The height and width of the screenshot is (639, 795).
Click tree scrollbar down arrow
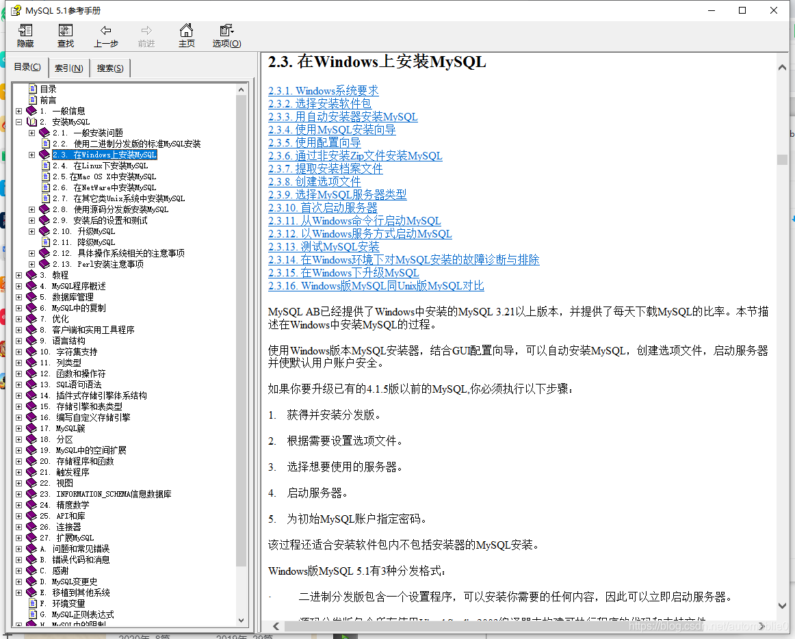pyautogui.click(x=241, y=621)
